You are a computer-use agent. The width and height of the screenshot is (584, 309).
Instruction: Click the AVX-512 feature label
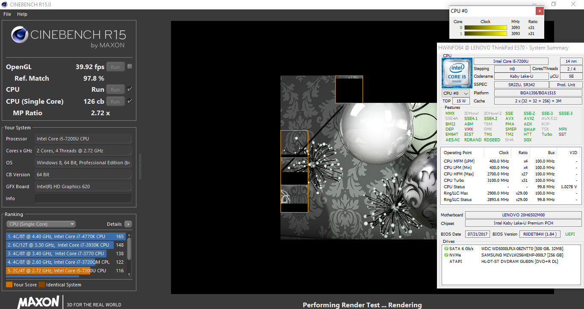549,119
